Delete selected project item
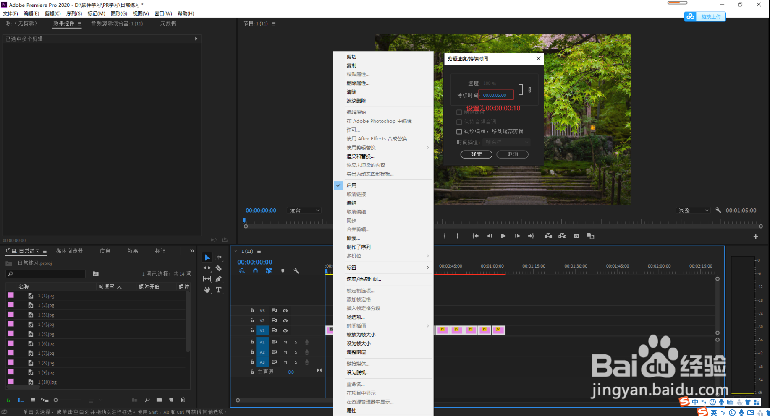Screen dimensions: 770x416 click(183, 400)
